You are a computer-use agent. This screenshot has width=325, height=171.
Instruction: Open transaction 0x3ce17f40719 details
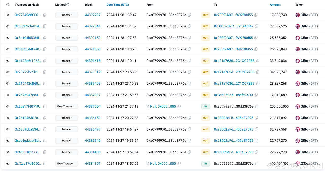tap(28, 106)
